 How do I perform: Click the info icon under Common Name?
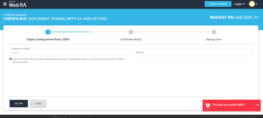click(x=11, y=59)
